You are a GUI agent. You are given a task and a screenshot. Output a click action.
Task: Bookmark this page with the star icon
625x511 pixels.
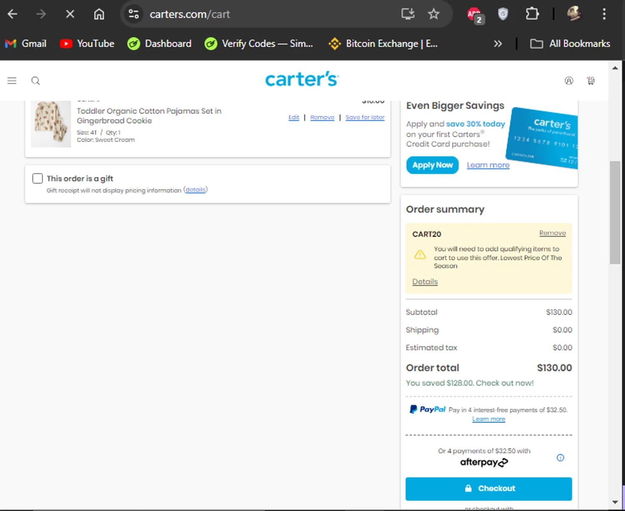point(434,14)
